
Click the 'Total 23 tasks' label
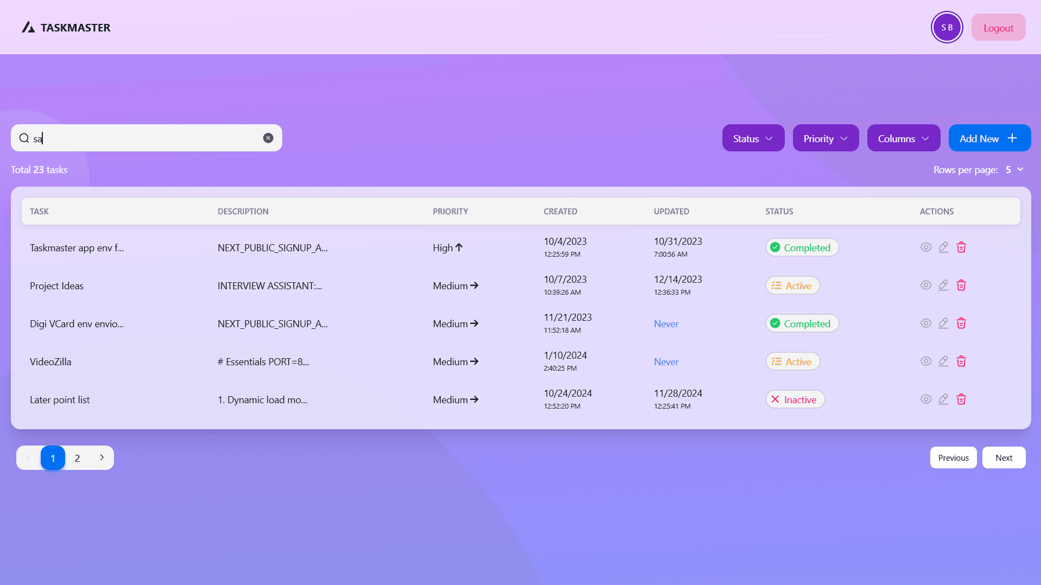click(39, 170)
